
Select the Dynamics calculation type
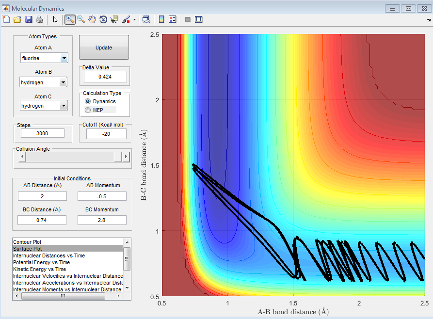[x=88, y=101]
